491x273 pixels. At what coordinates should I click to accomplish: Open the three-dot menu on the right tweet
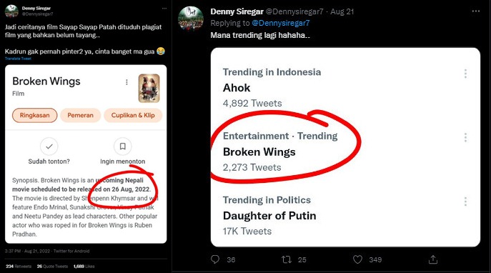(476, 11)
